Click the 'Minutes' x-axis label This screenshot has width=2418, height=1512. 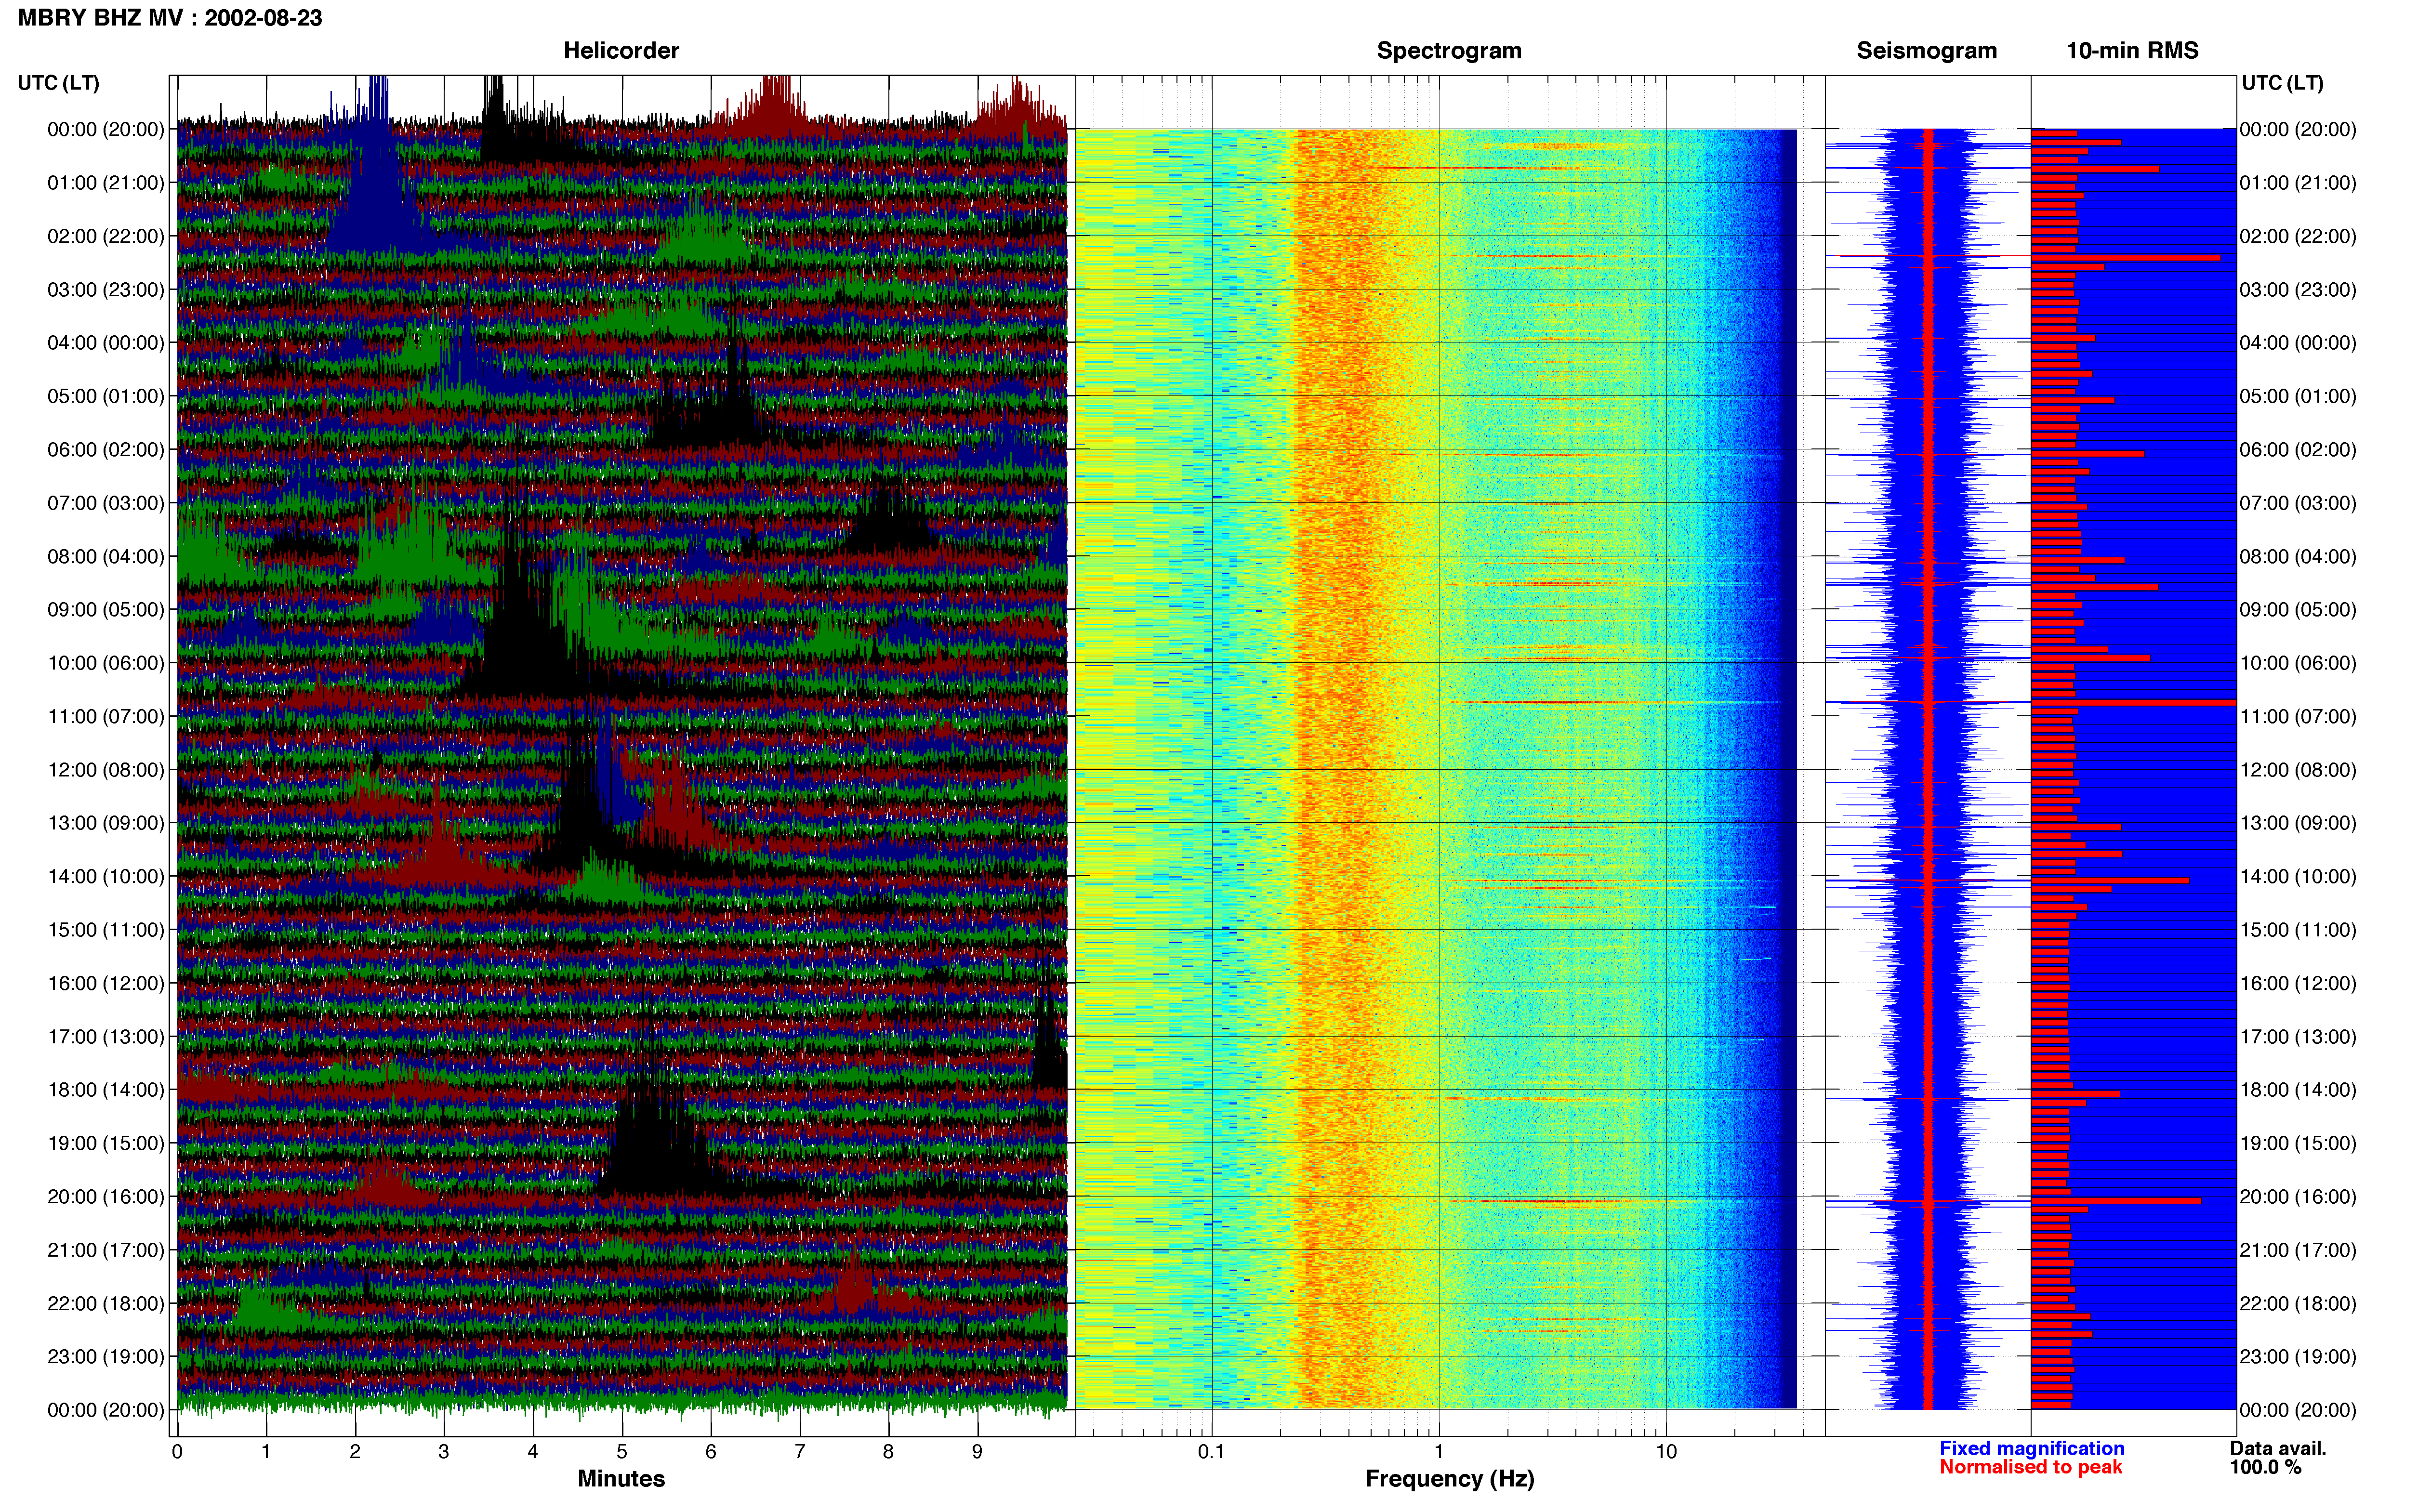point(621,1478)
